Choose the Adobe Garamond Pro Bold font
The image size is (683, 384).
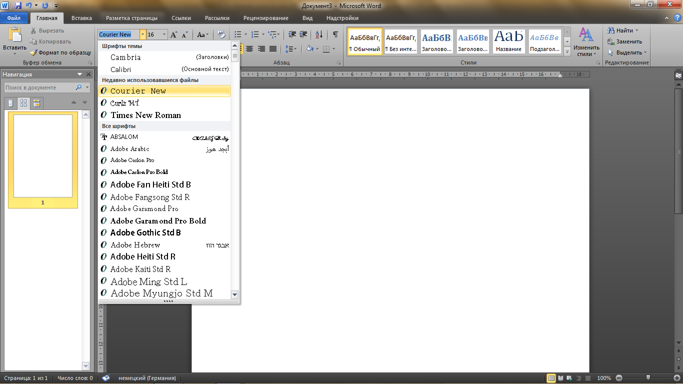tap(164, 220)
